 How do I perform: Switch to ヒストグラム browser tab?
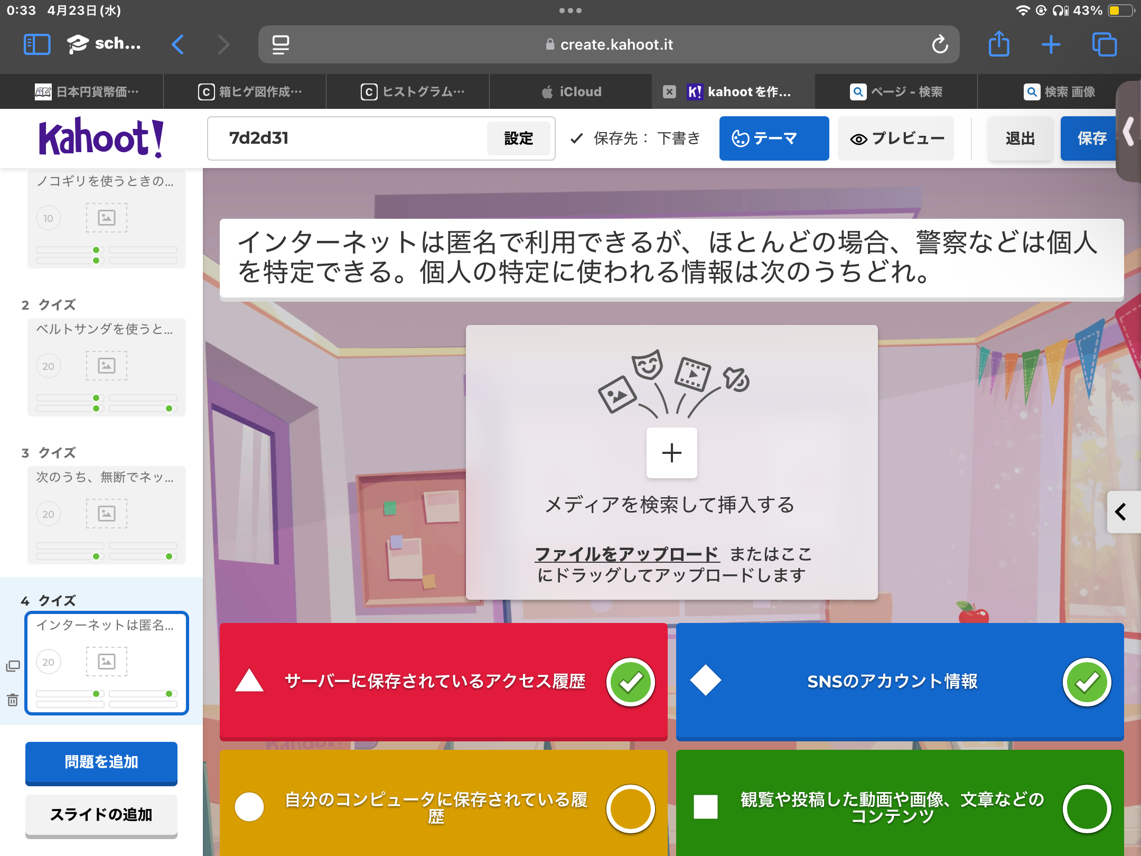pyautogui.click(x=413, y=92)
